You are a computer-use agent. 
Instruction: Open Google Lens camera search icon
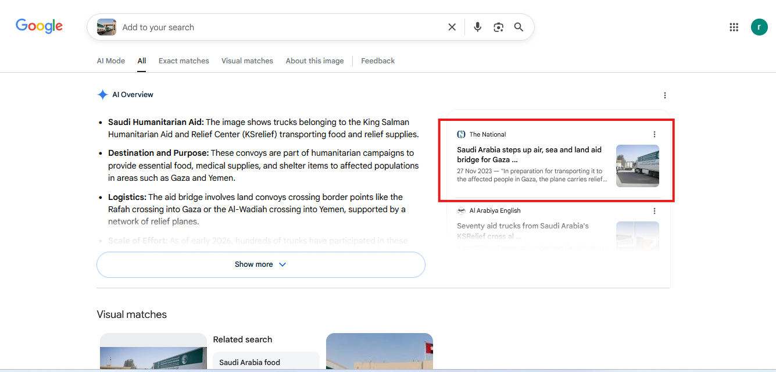[498, 27]
